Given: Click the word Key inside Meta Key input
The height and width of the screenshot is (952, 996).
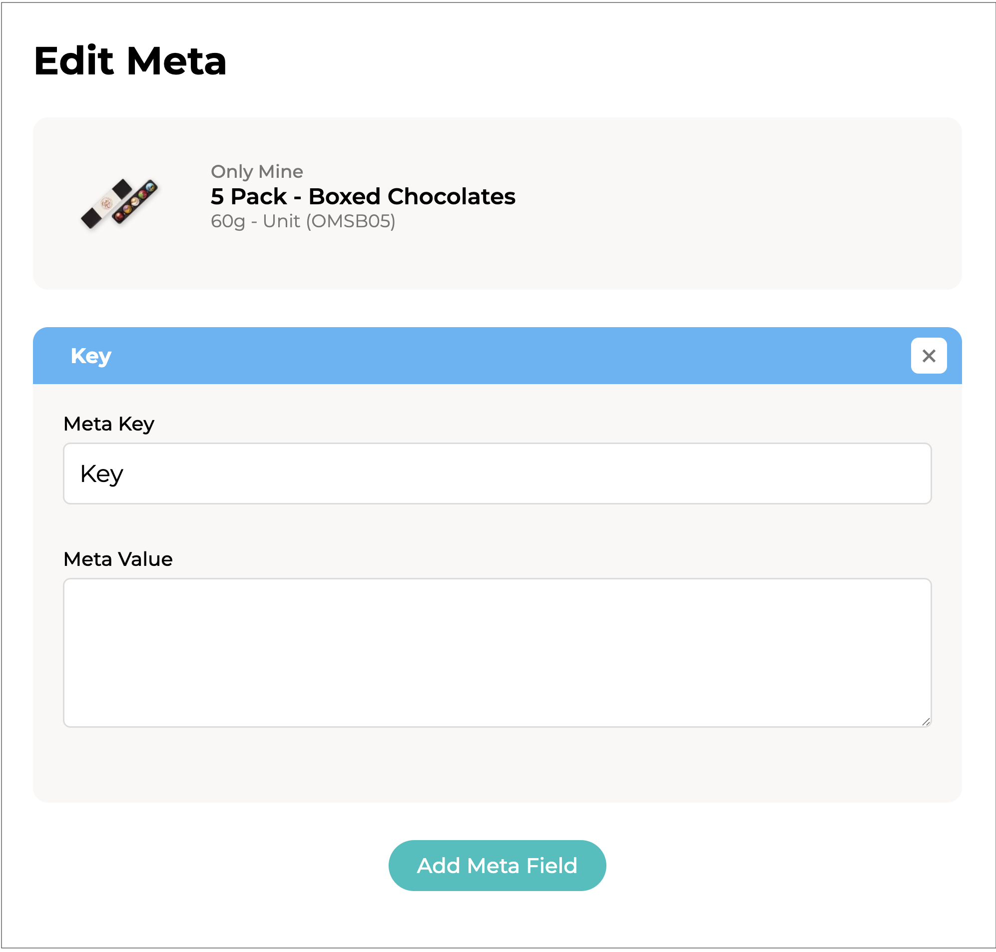Looking at the screenshot, I should pos(101,474).
